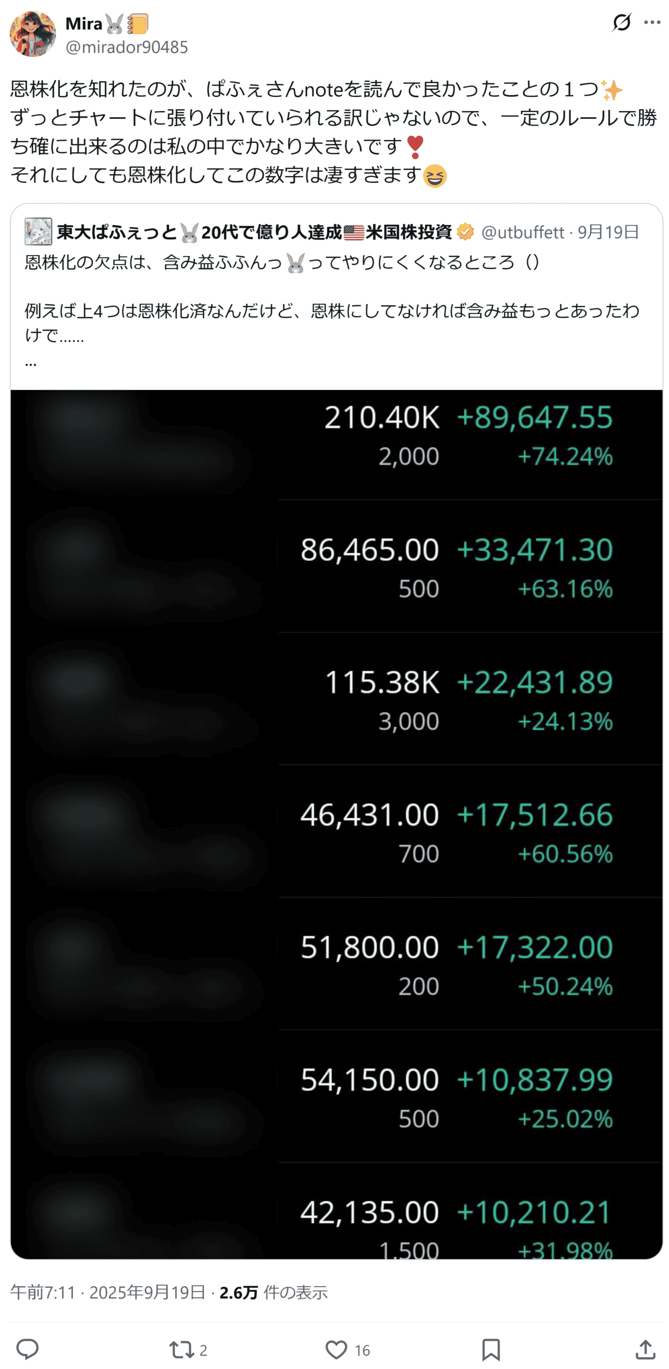
Task: Go to the @mirador90485 handle
Action: [127, 47]
